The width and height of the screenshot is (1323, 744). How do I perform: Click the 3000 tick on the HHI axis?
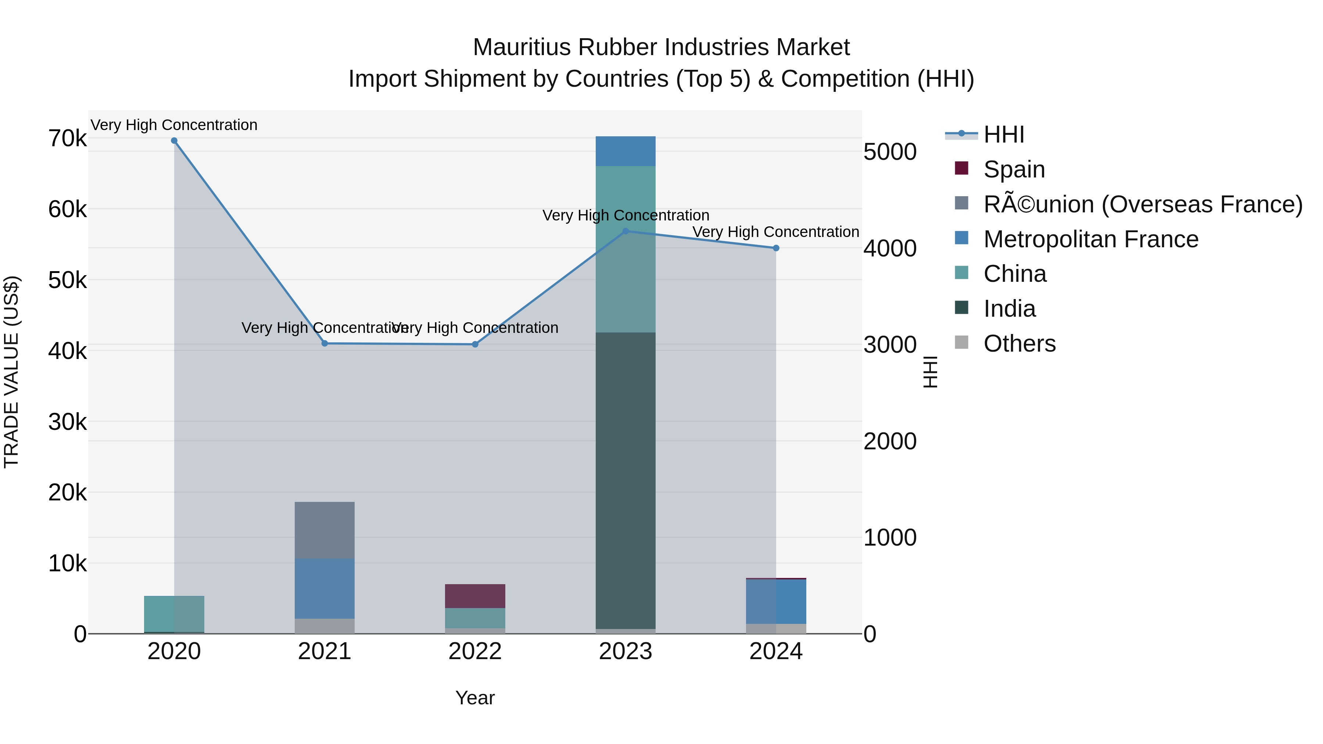890,345
